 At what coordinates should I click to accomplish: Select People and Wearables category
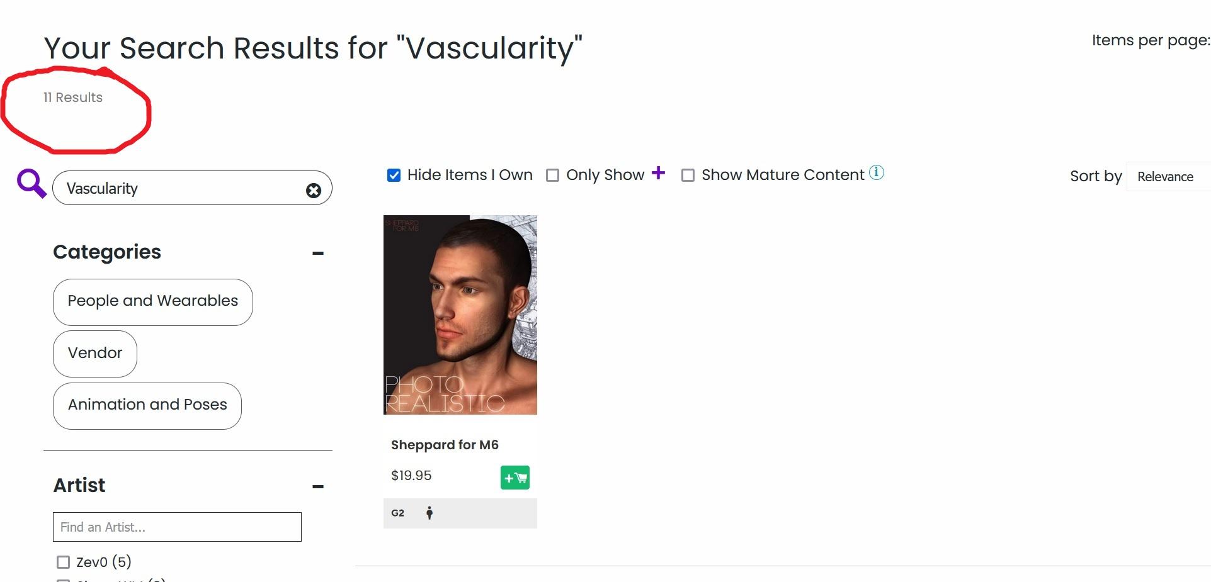(x=152, y=301)
